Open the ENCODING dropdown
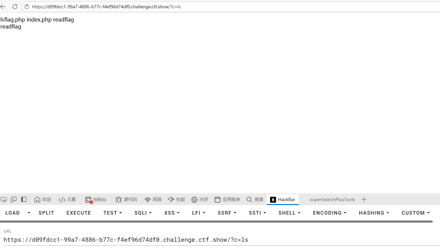 (329, 213)
